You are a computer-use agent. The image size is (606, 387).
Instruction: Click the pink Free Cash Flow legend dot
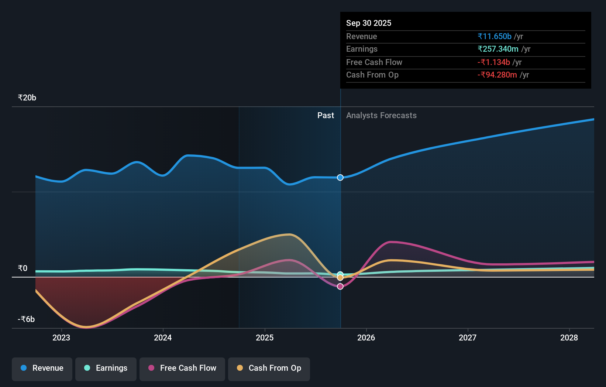click(x=151, y=368)
